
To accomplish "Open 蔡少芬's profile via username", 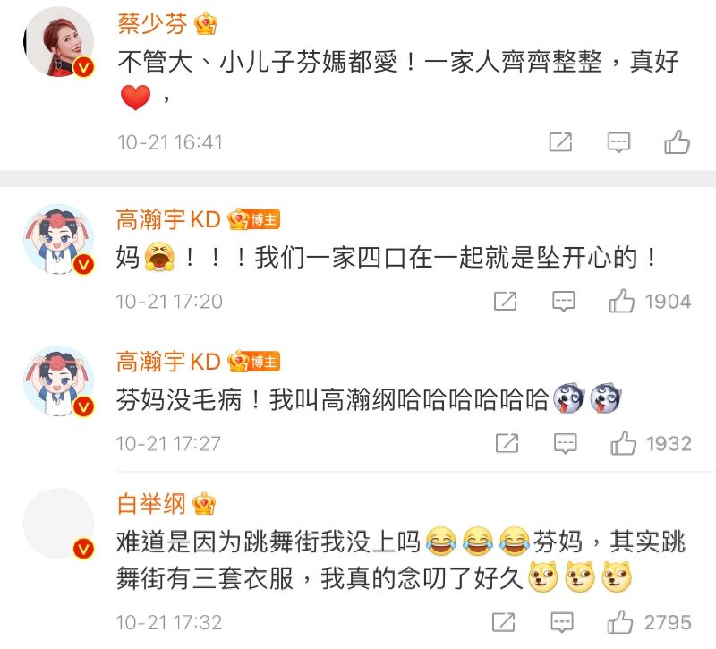I will (152, 23).
